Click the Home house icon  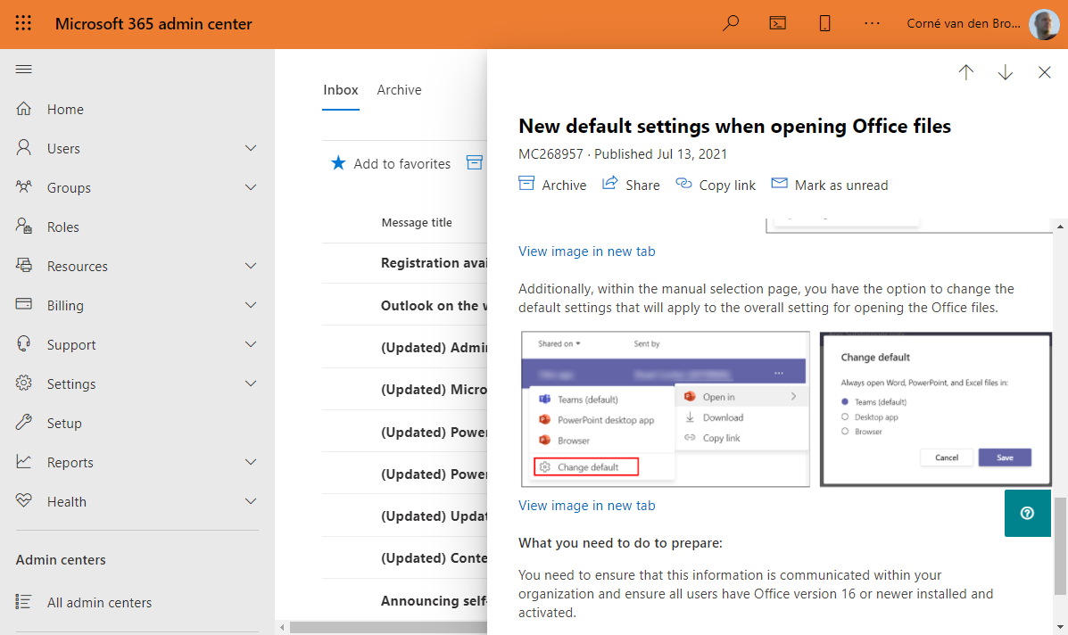24,109
